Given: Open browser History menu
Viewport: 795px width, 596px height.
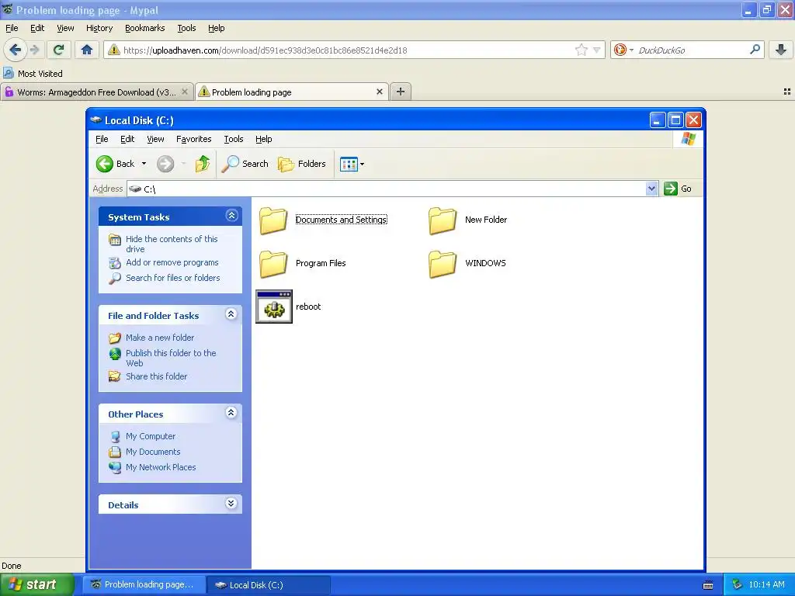Looking at the screenshot, I should pyautogui.click(x=99, y=28).
